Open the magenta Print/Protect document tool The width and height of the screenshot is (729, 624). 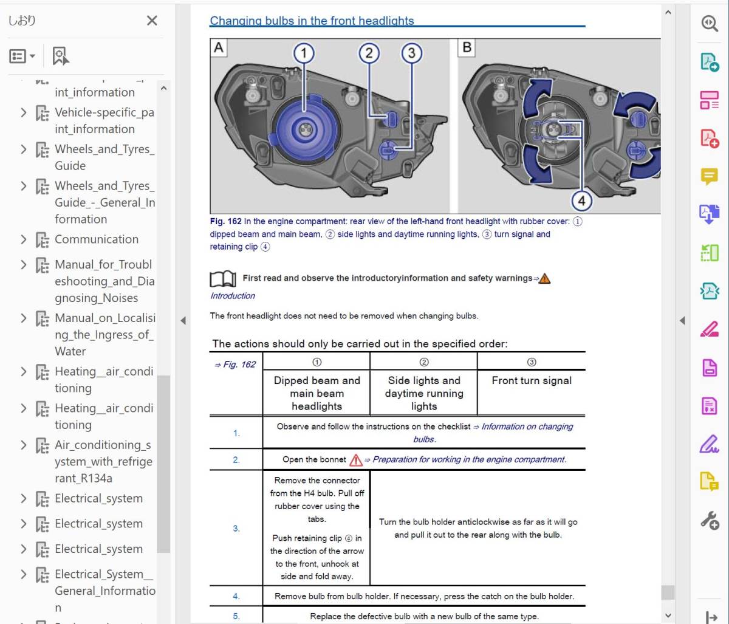pos(709,368)
